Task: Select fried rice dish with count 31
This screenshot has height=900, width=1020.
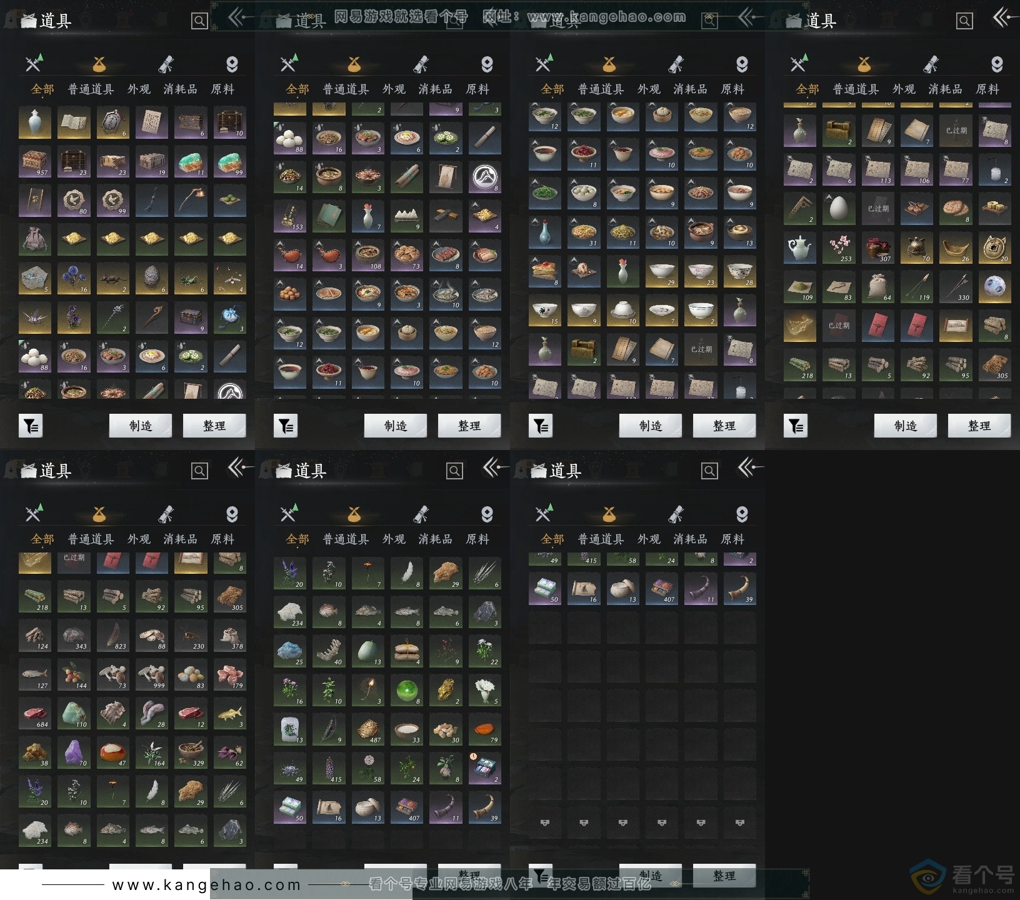Action: click(584, 232)
